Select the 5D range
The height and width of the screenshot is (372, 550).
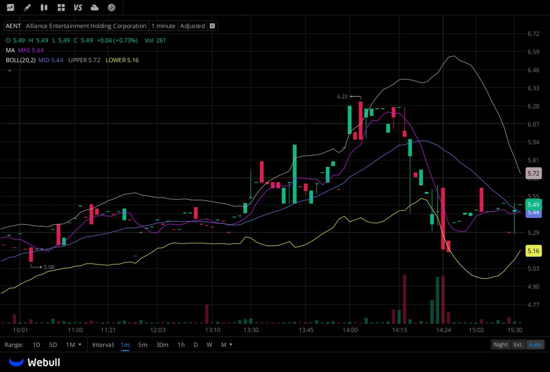tap(53, 345)
